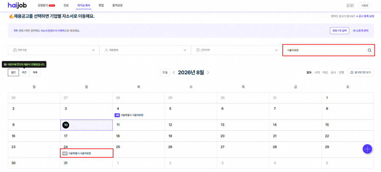The image size is (381, 172).
Task: Open the 채용형태 dropdown
Action: 145,50
